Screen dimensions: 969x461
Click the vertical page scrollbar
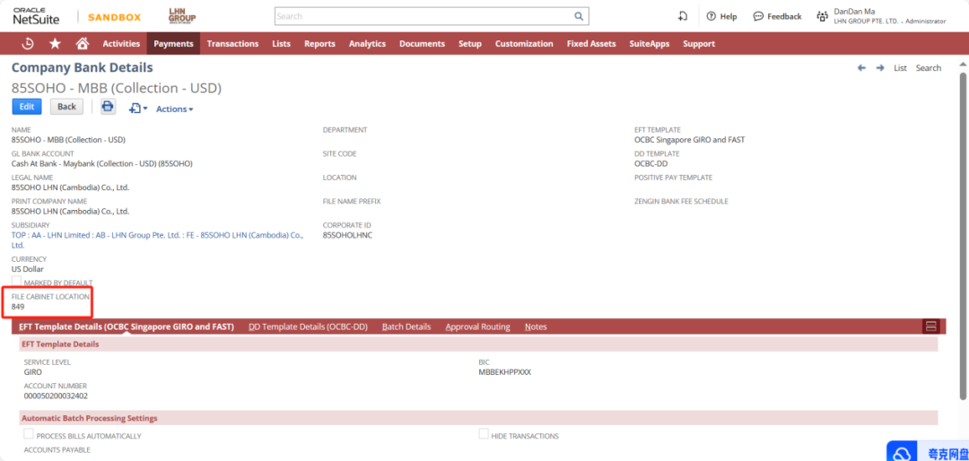(x=963, y=235)
